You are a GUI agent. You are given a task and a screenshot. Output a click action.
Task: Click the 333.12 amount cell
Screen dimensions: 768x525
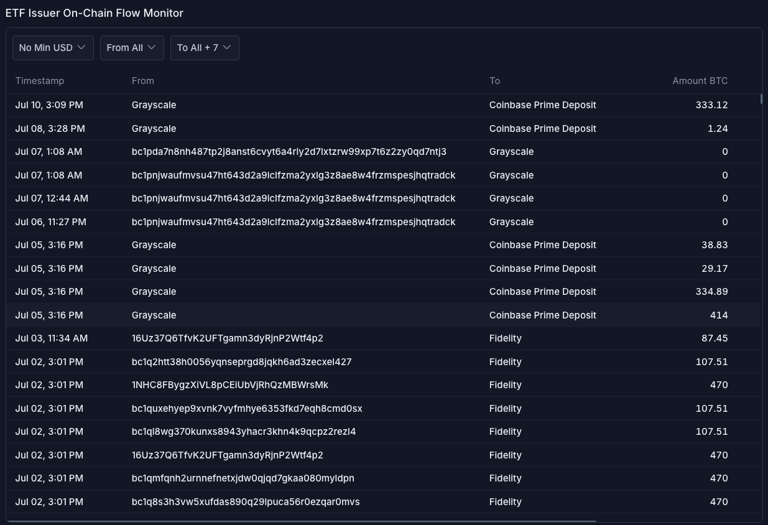(711, 105)
